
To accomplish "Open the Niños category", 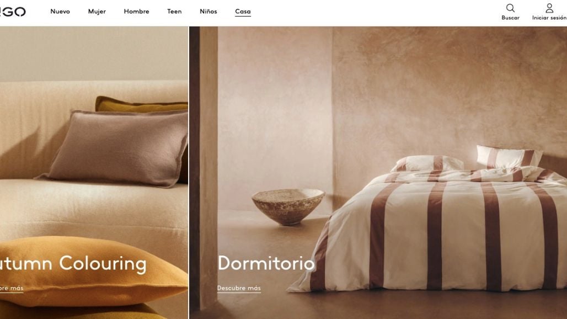I will tap(208, 12).
